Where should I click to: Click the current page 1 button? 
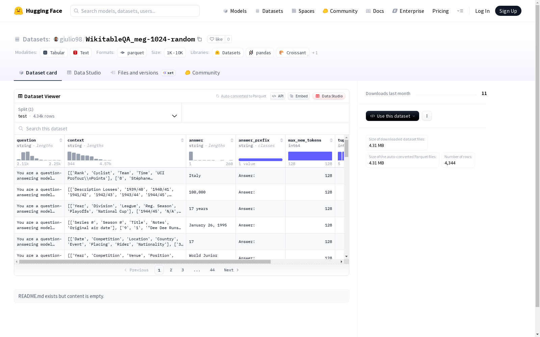click(x=159, y=270)
